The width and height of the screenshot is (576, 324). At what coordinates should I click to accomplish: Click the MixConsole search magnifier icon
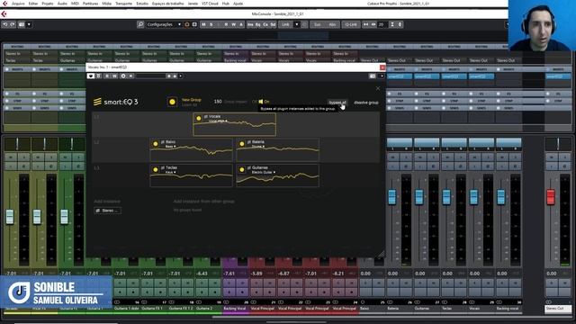pyautogui.click(x=140, y=24)
